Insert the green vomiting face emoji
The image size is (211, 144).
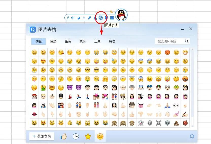tap(43, 88)
